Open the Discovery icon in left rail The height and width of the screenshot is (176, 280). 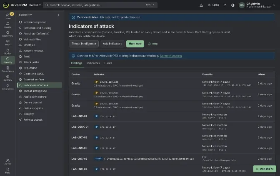[7, 34]
